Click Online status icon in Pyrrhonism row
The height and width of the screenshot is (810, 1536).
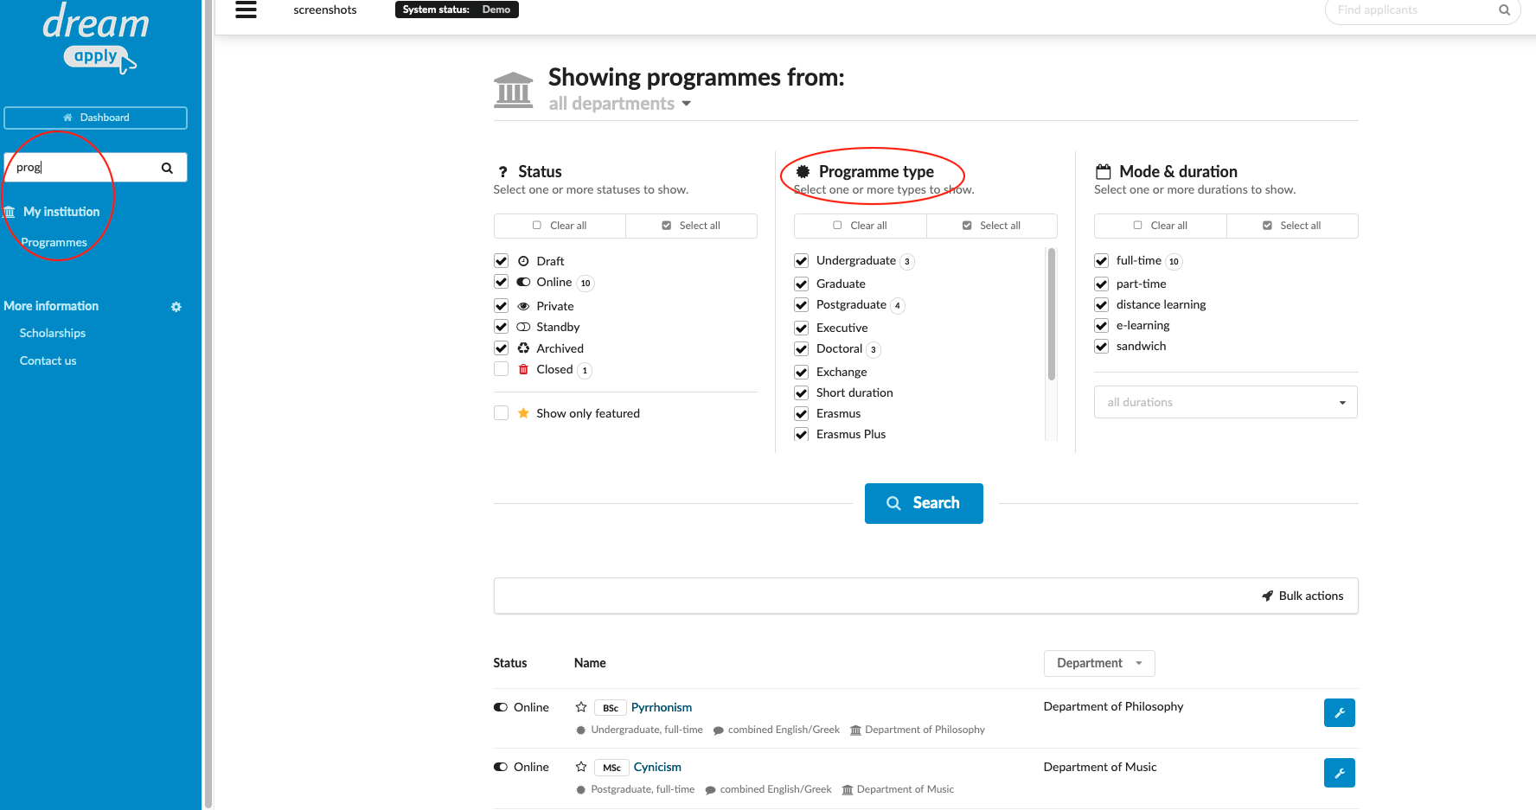click(501, 707)
